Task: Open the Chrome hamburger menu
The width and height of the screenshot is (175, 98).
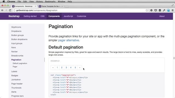Action: coord(173,10)
